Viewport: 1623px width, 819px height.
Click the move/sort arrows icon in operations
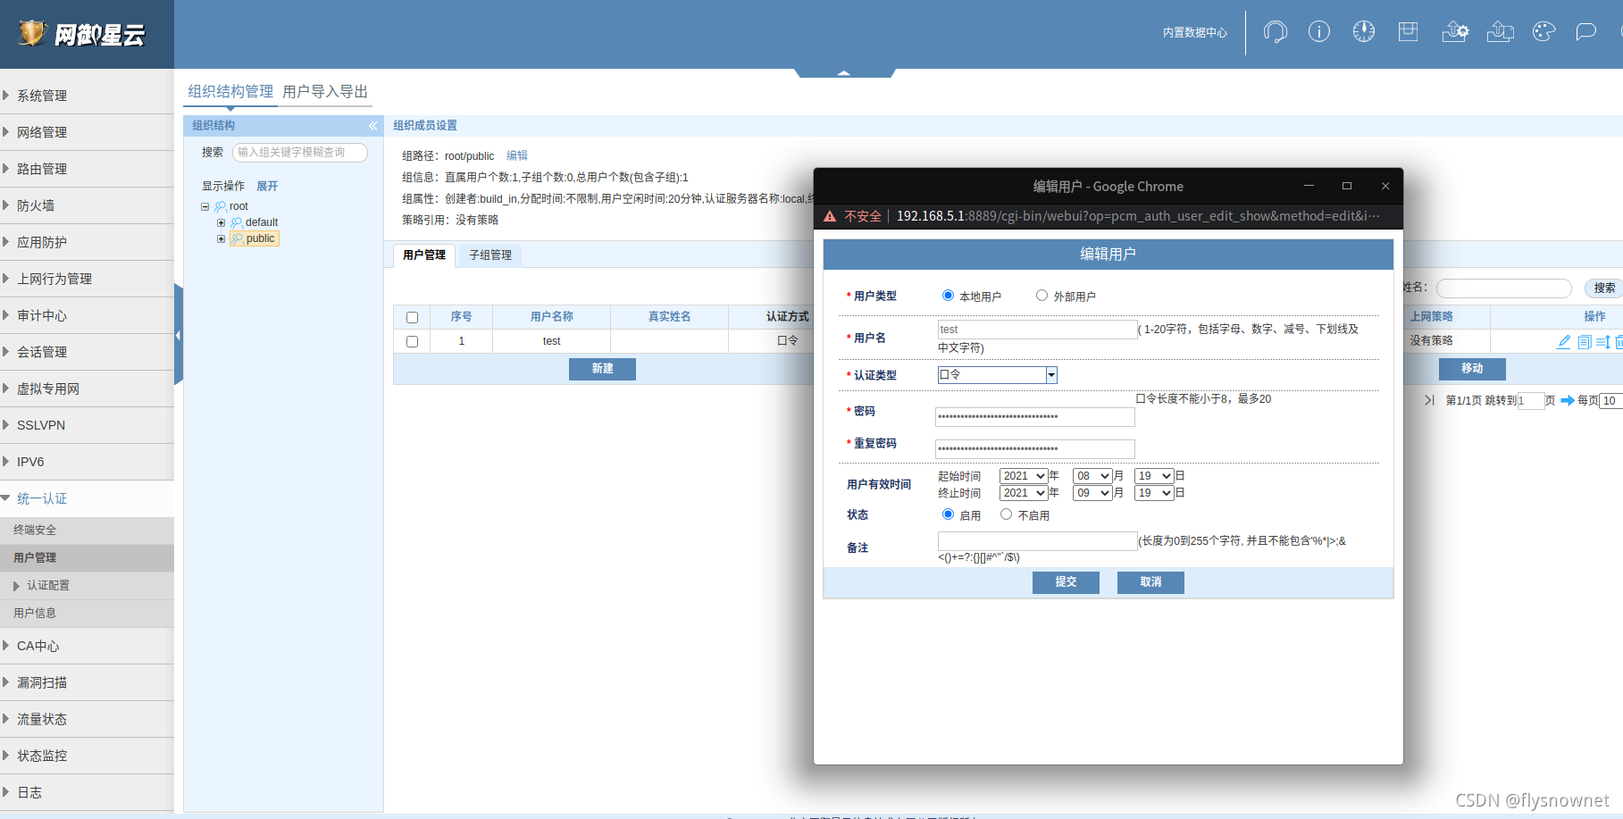pyautogui.click(x=1603, y=342)
